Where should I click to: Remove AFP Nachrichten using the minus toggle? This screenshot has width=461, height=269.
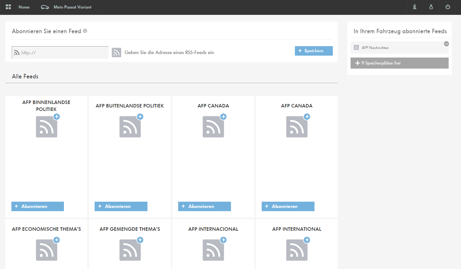(x=446, y=44)
